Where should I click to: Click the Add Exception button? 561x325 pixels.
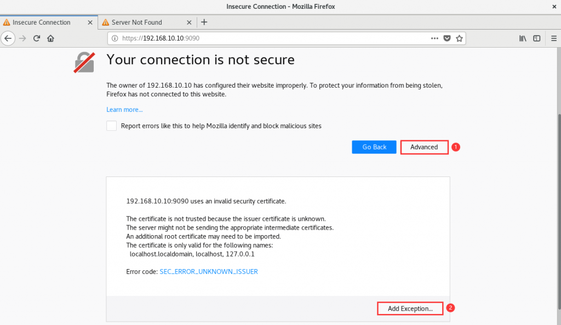[x=410, y=309]
